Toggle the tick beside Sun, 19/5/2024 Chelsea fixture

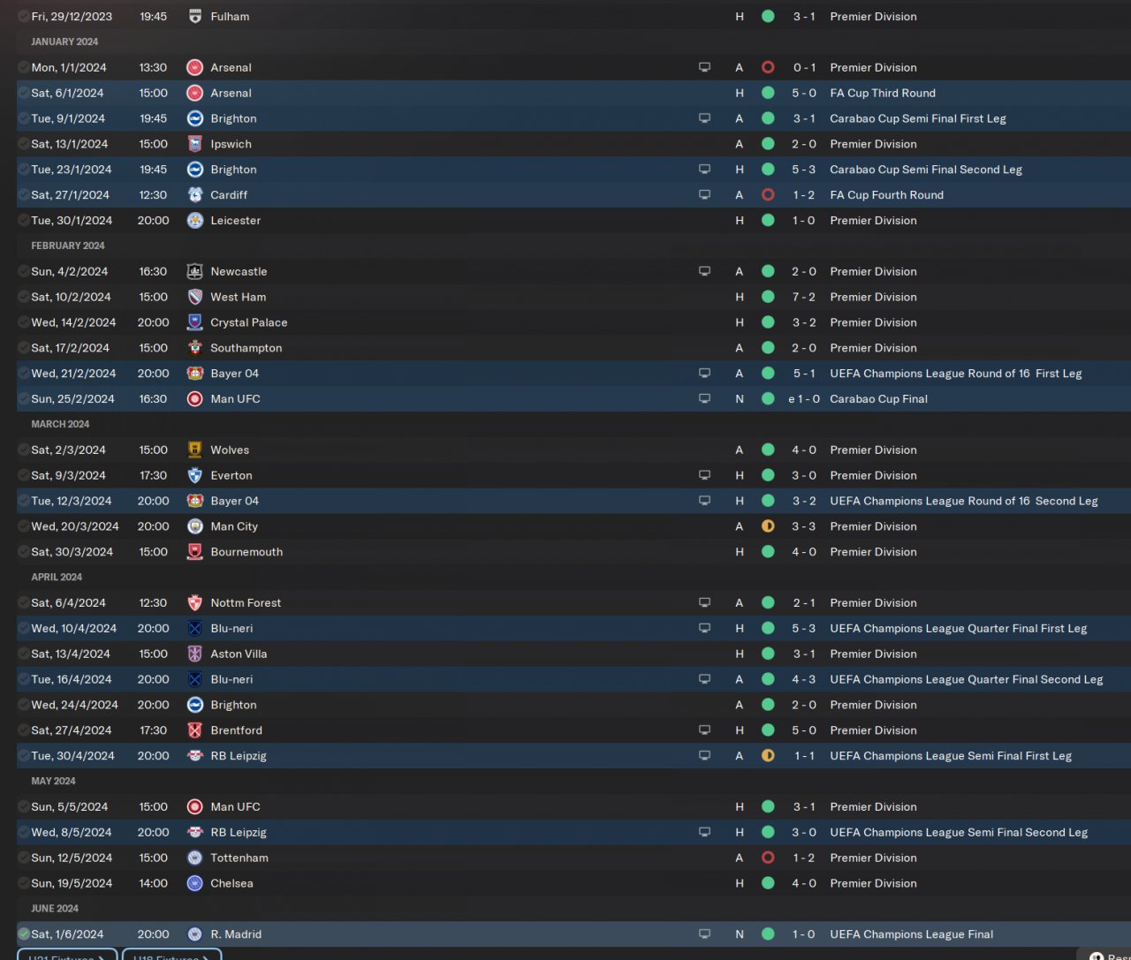click(x=24, y=883)
